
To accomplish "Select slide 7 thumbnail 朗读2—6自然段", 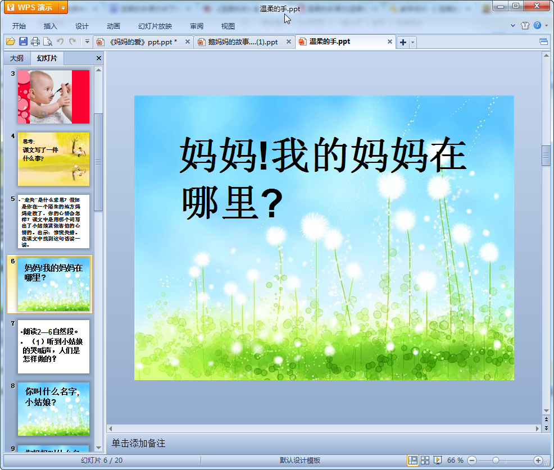I will coord(54,346).
